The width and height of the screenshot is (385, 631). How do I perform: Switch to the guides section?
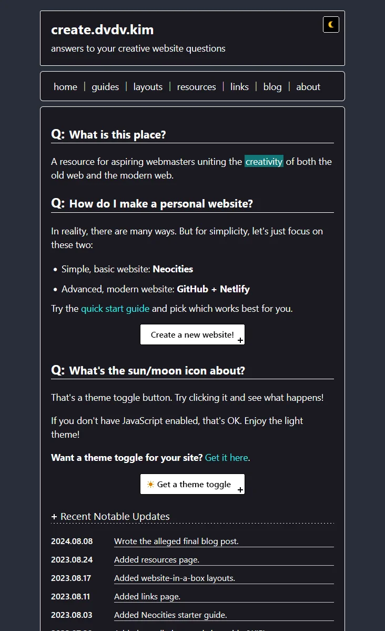pyautogui.click(x=105, y=86)
